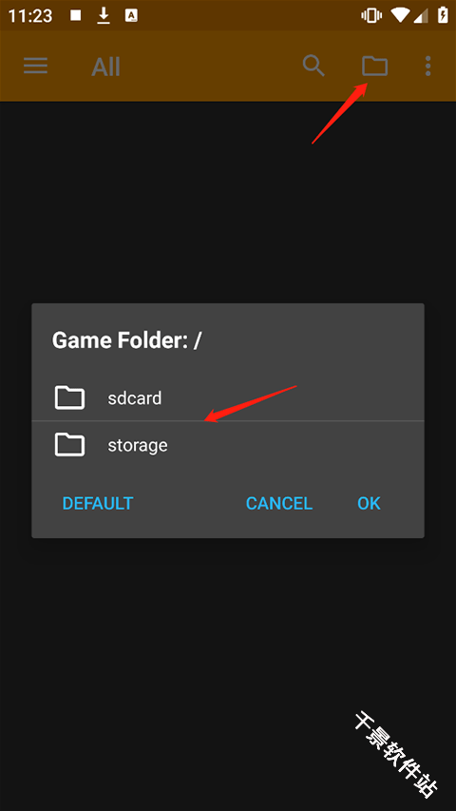Select the sdcard folder icon
This screenshot has width=456, height=811.
(69, 397)
